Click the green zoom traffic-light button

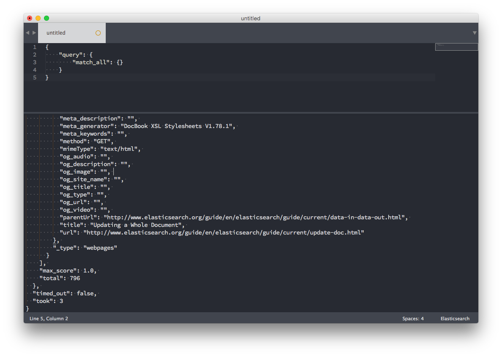click(47, 18)
